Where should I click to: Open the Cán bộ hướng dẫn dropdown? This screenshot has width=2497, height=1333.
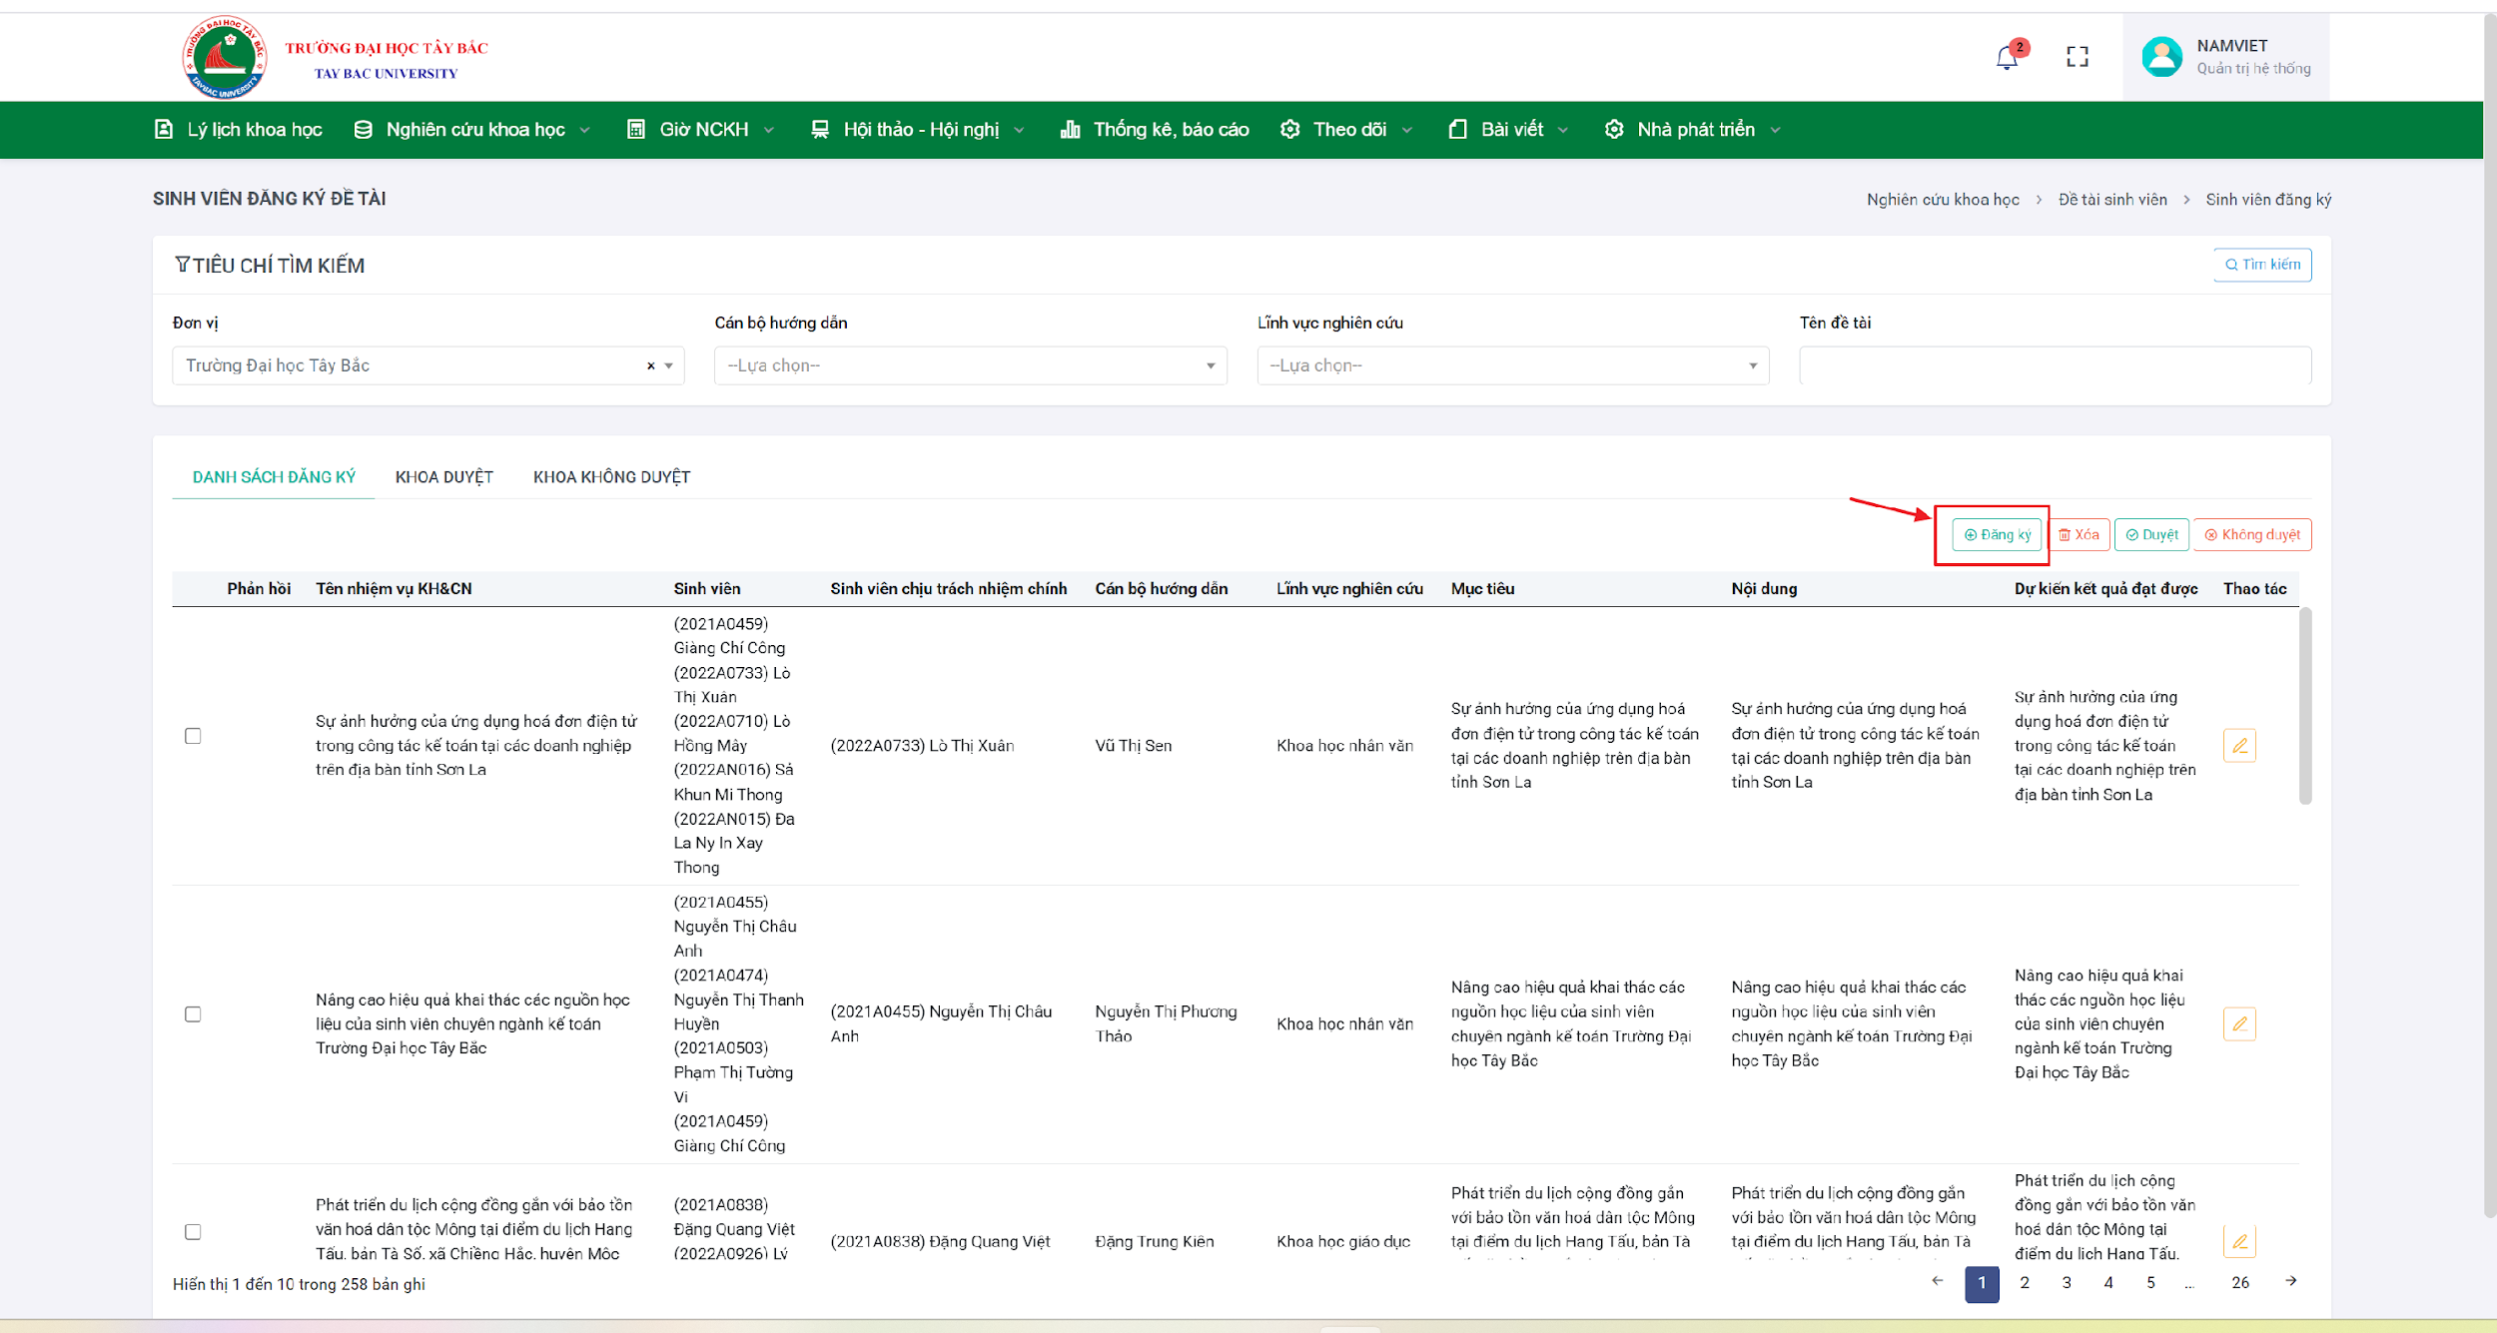970,365
